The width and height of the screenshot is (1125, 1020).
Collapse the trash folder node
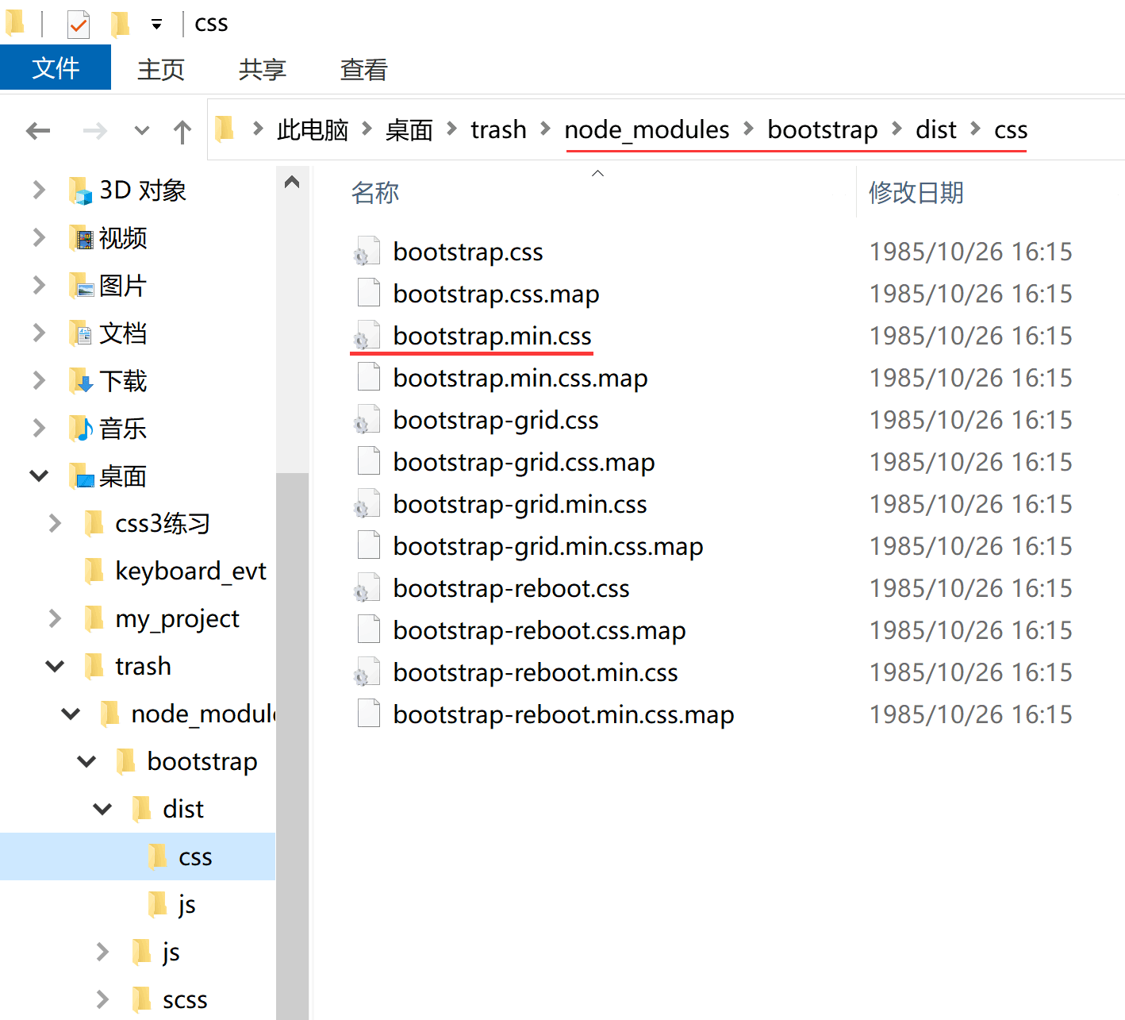55,667
